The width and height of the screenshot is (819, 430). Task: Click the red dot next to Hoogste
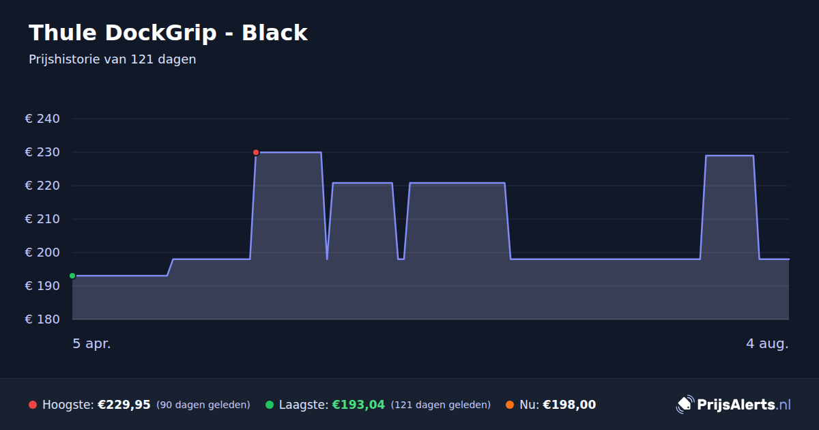click(x=33, y=405)
